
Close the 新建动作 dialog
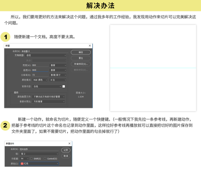click(x=69, y=143)
